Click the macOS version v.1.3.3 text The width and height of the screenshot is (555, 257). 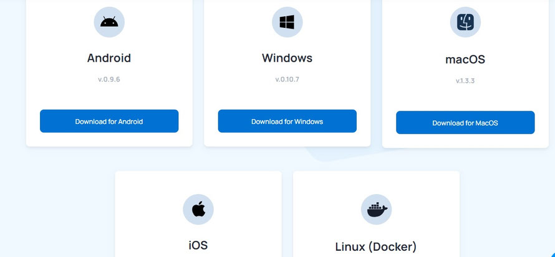465,81
